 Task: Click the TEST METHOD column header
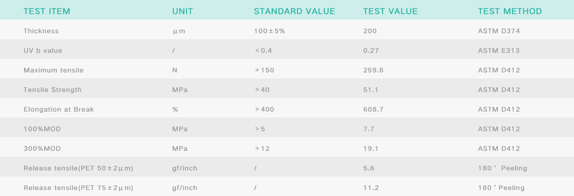[x=510, y=11]
